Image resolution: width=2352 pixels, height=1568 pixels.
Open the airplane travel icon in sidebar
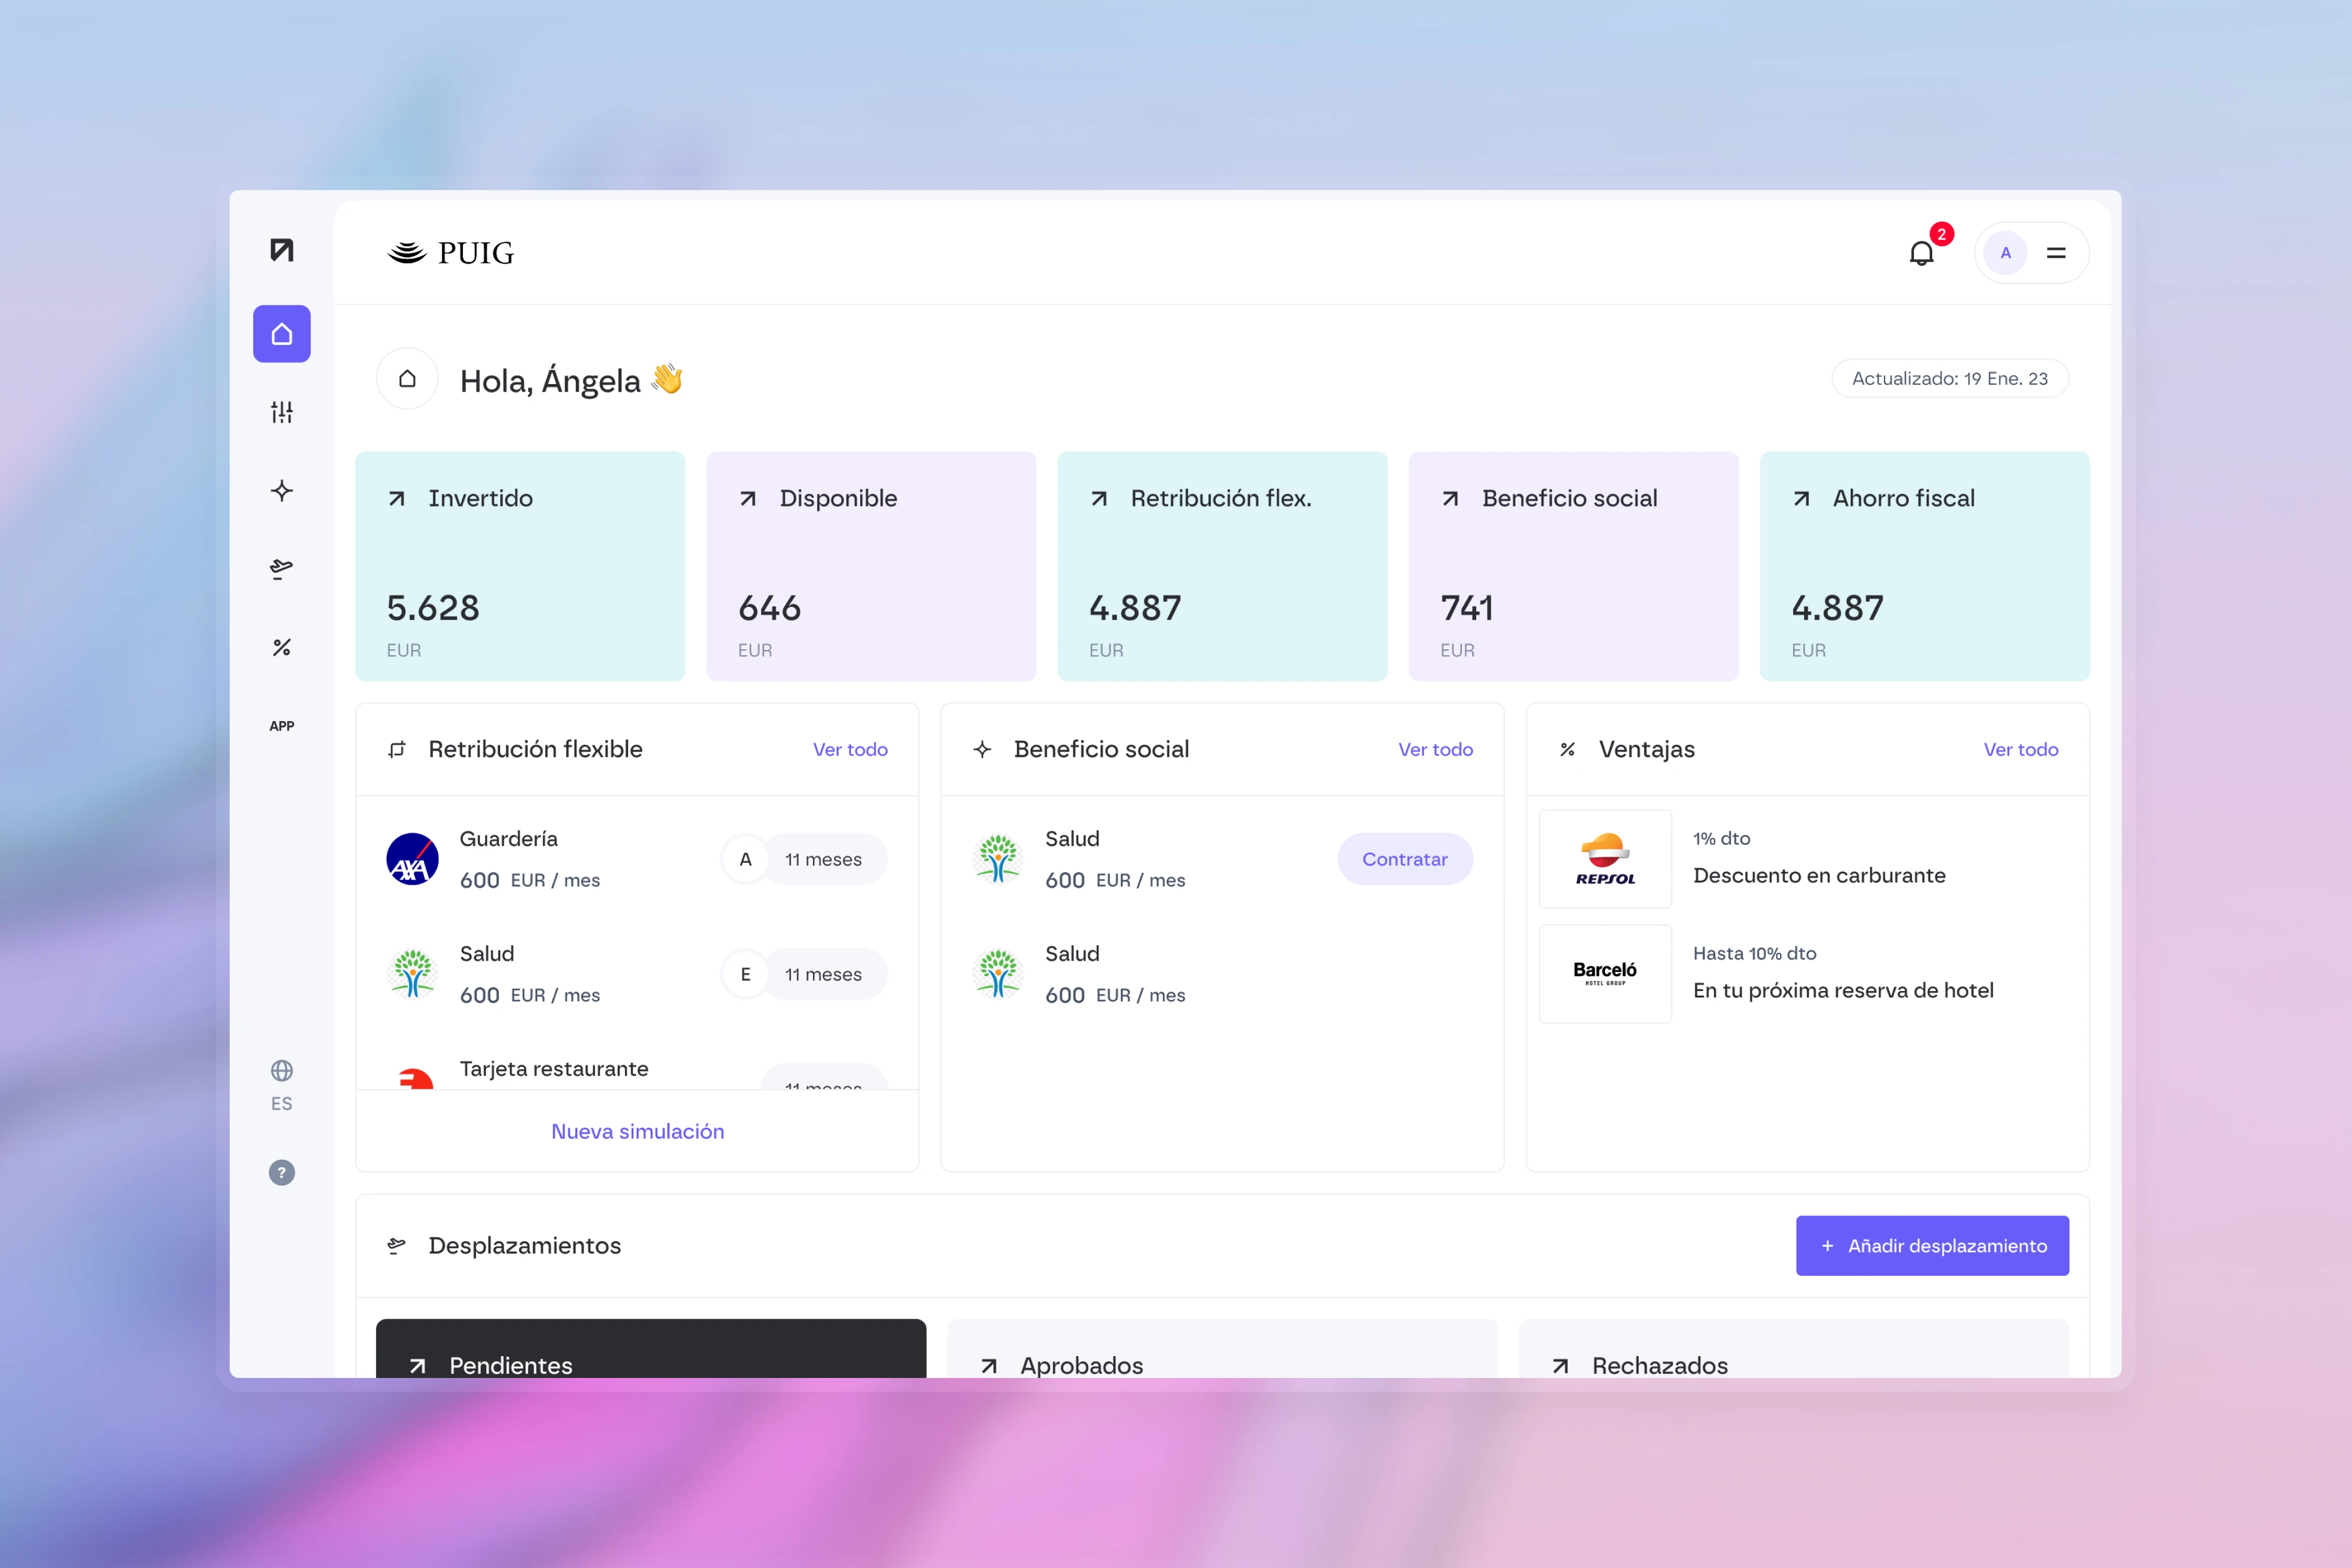[282, 569]
